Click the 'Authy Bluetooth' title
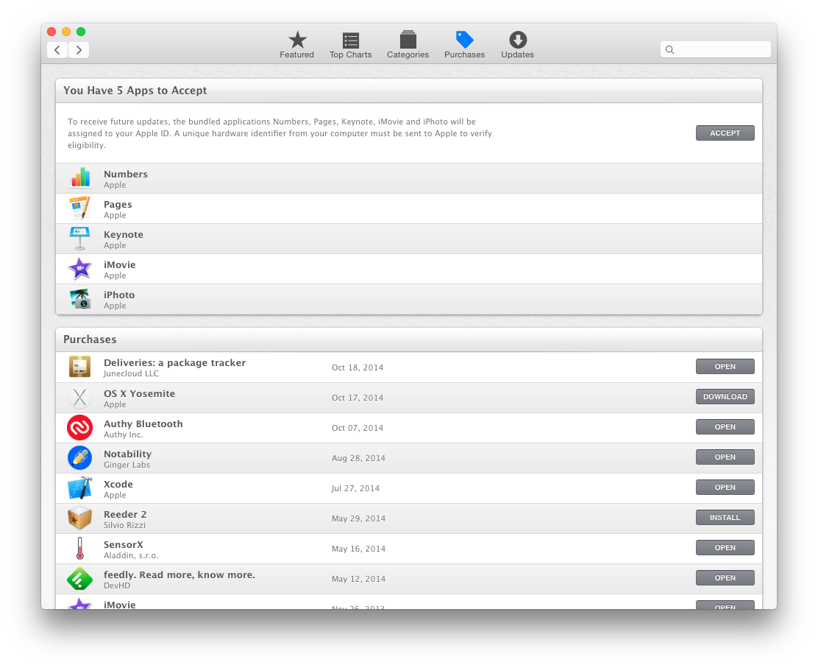The height and width of the screenshot is (668, 818). coord(143,423)
